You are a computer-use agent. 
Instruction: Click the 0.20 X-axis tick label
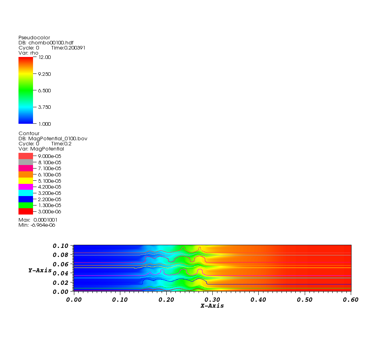(166, 300)
